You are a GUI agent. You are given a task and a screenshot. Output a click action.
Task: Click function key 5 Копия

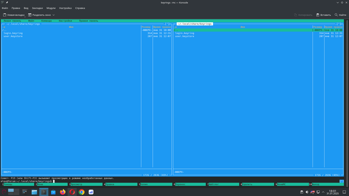coord(157,184)
